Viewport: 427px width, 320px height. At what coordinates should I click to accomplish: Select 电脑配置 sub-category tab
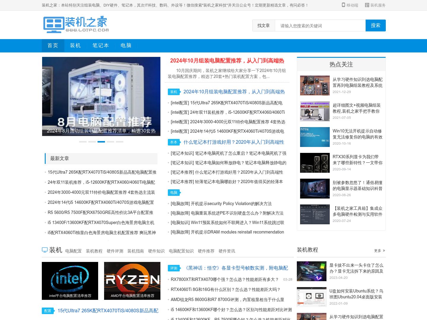(x=73, y=251)
